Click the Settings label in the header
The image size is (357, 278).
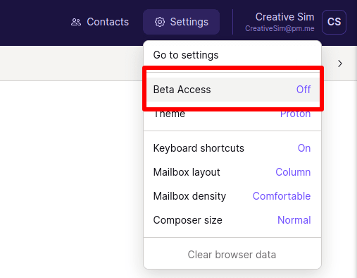[x=189, y=22]
